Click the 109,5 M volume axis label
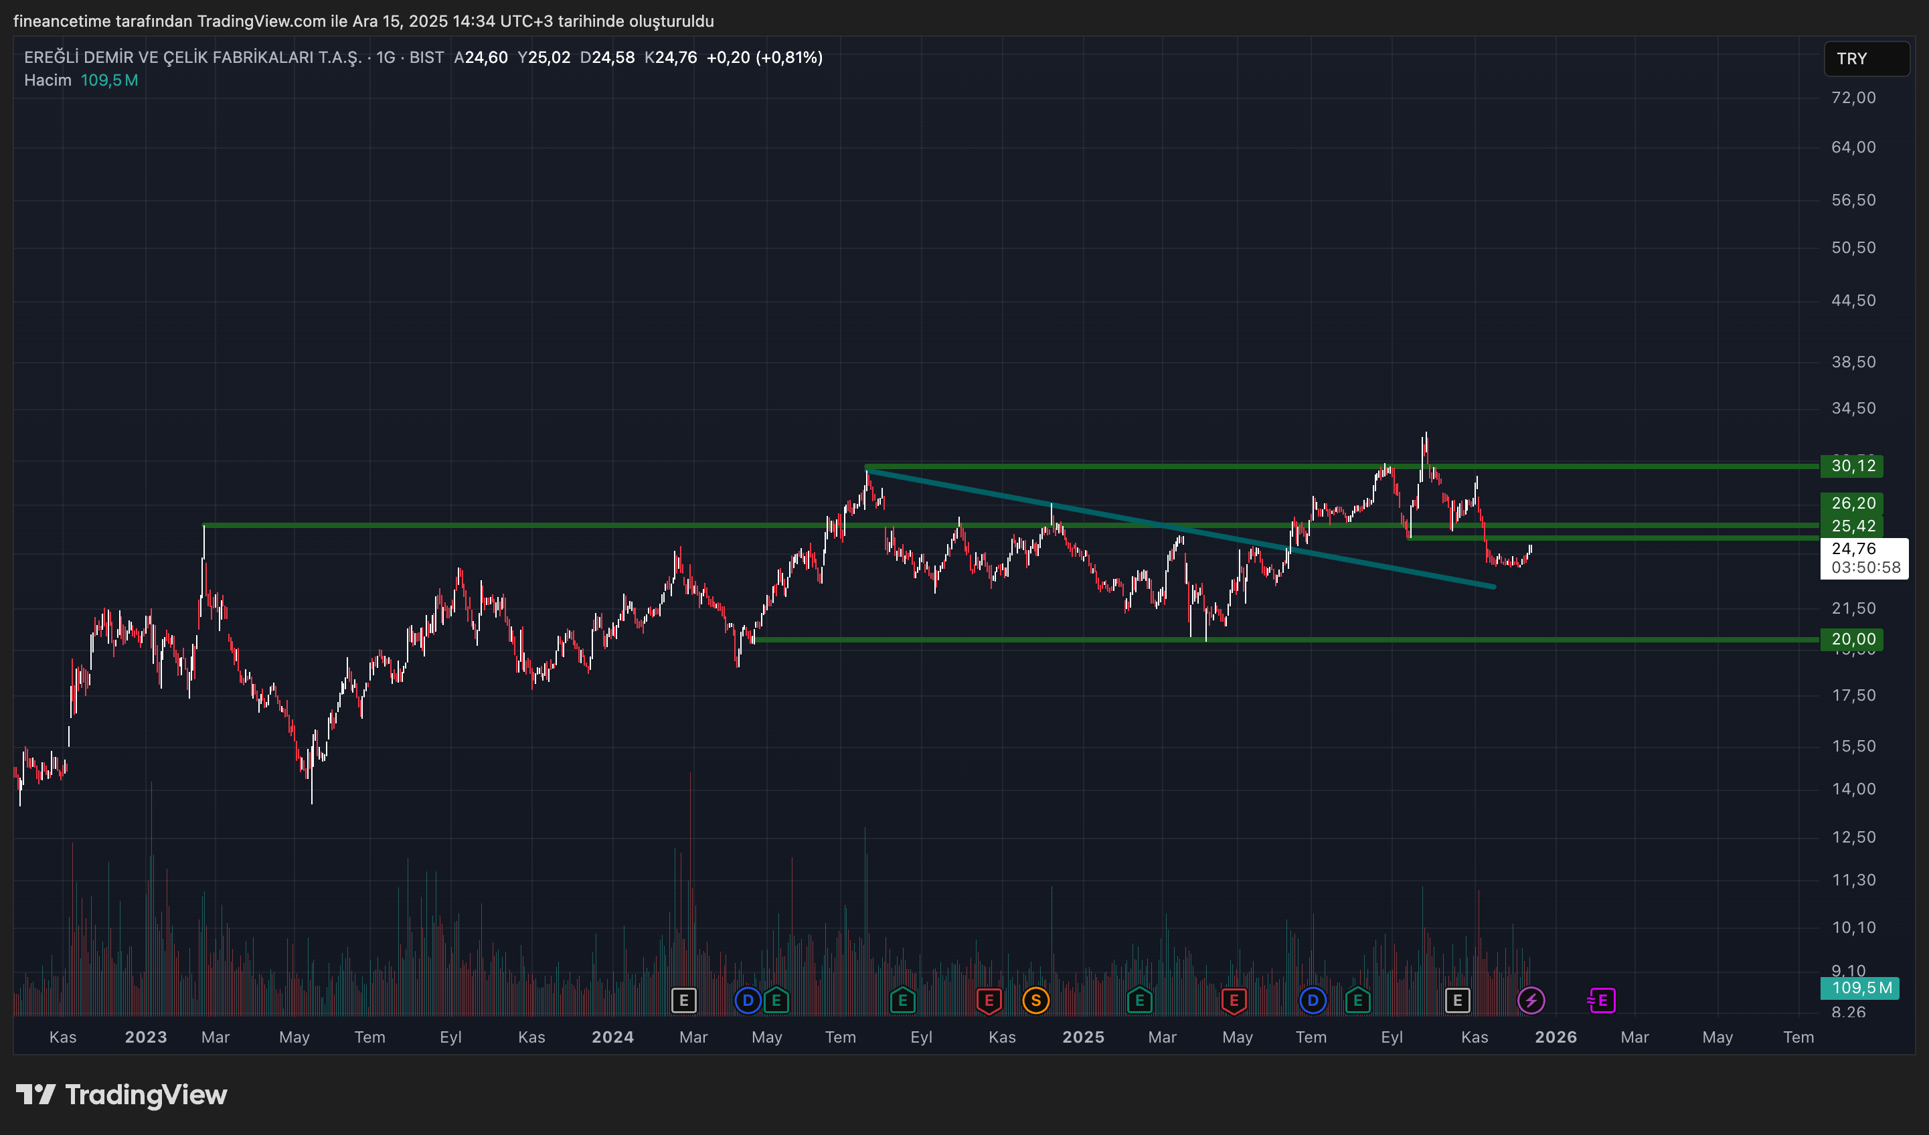The height and width of the screenshot is (1135, 1929). (1860, 988)
